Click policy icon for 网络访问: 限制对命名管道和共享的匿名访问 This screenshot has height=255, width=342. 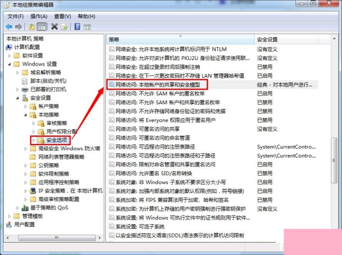[x=111, y=164]
